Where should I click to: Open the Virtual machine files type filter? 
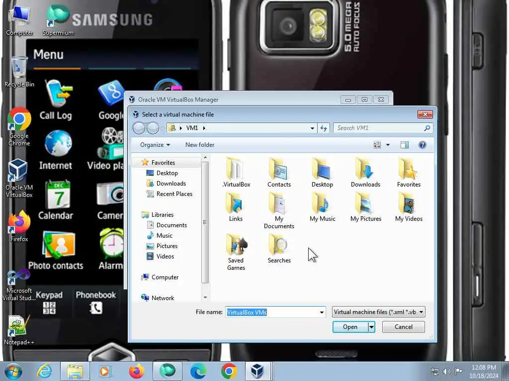tap(378, 312)
